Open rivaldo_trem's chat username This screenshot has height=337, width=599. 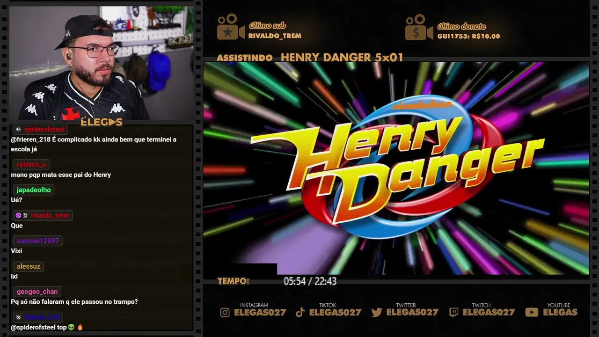tap(50, 215)
